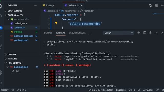Split the editor right
The width and height of the screenshot is (164, 92).
[157, 5]
